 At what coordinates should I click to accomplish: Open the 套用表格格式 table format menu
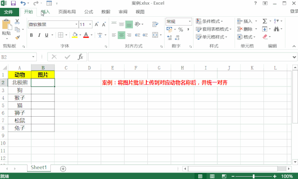pos(214,29)
